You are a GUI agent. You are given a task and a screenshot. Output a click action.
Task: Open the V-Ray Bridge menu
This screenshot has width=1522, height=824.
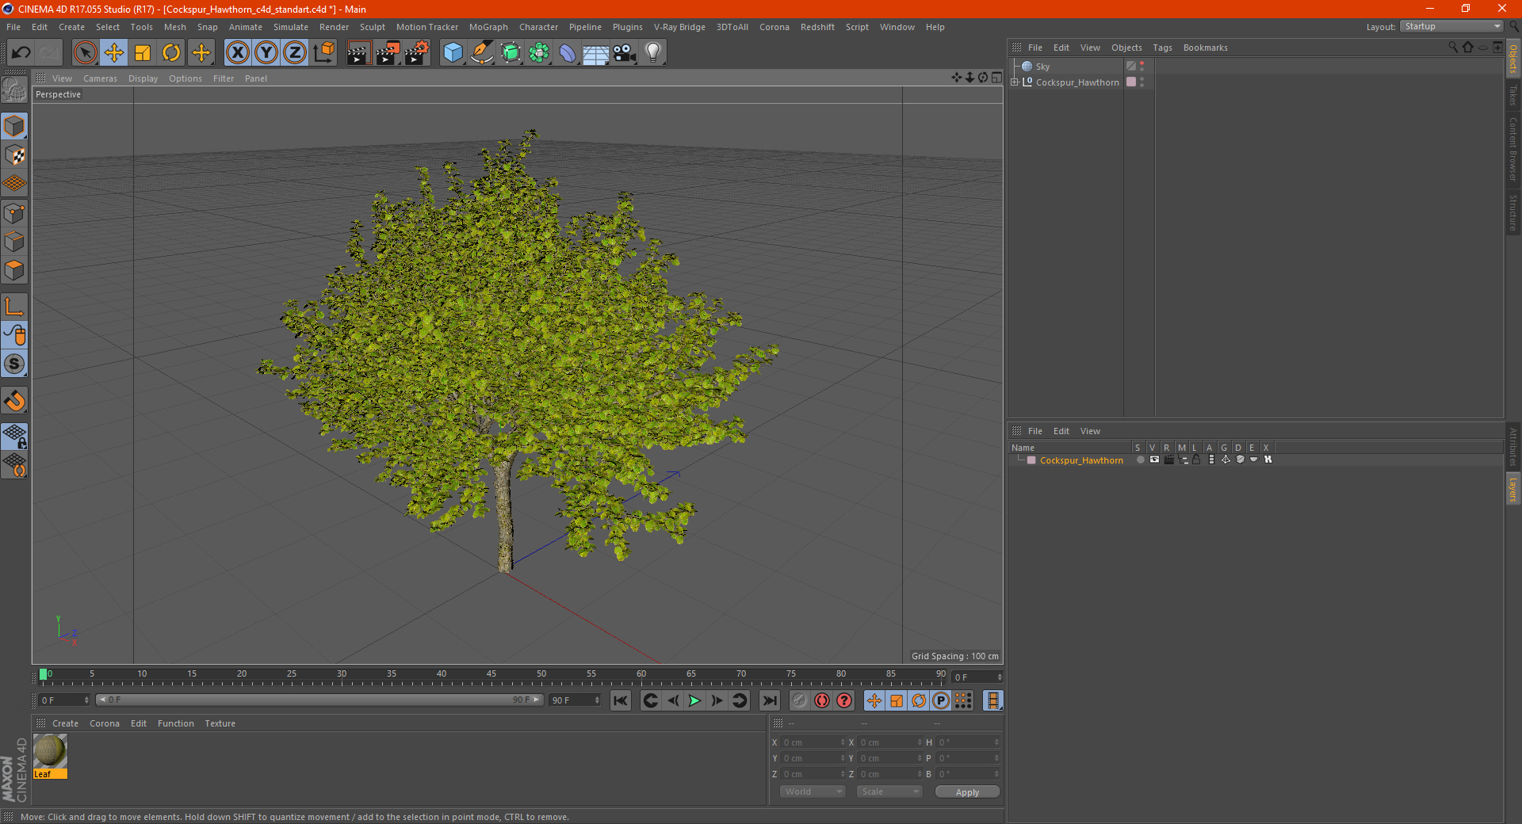pos(679,27)
